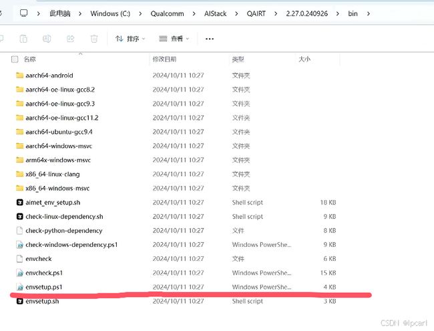The image size is (434, 331).
Task: Expand the chevron after QAIRT
Action: [276, 13]
